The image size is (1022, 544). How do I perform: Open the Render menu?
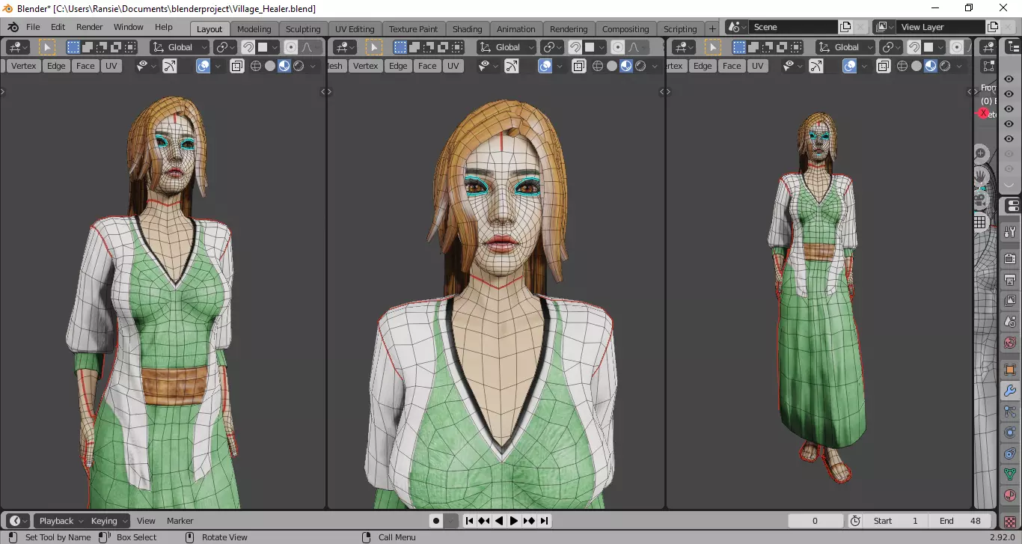pyautogui.click(x=89, y=27)
